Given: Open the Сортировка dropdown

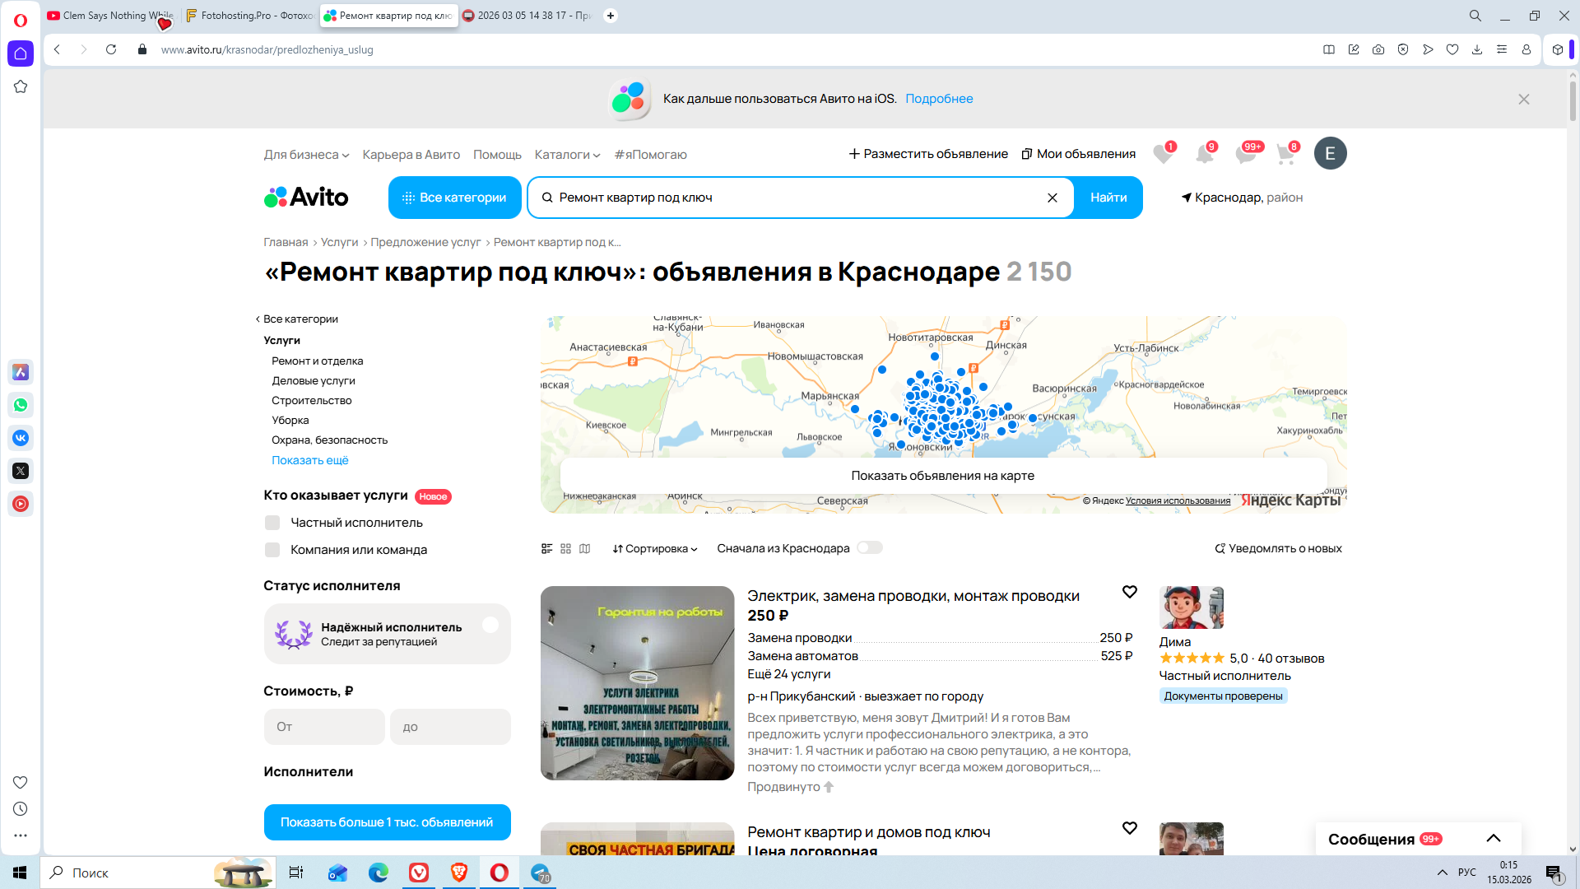Looking at the screenshot, I should 655,549.
